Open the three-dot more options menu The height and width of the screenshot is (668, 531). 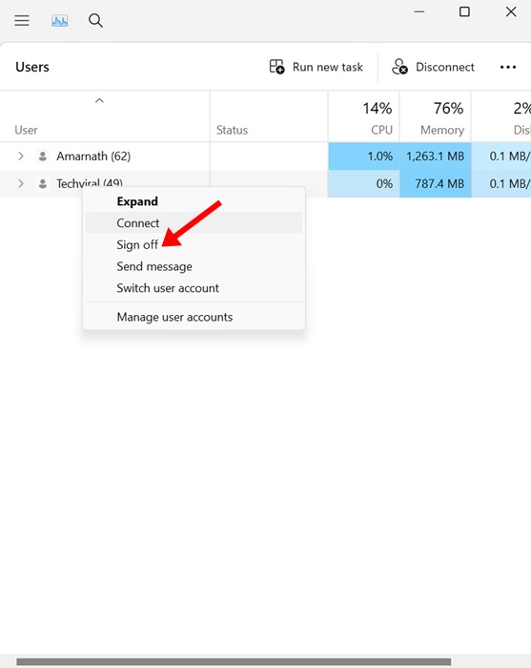click(x=508, y=68)
